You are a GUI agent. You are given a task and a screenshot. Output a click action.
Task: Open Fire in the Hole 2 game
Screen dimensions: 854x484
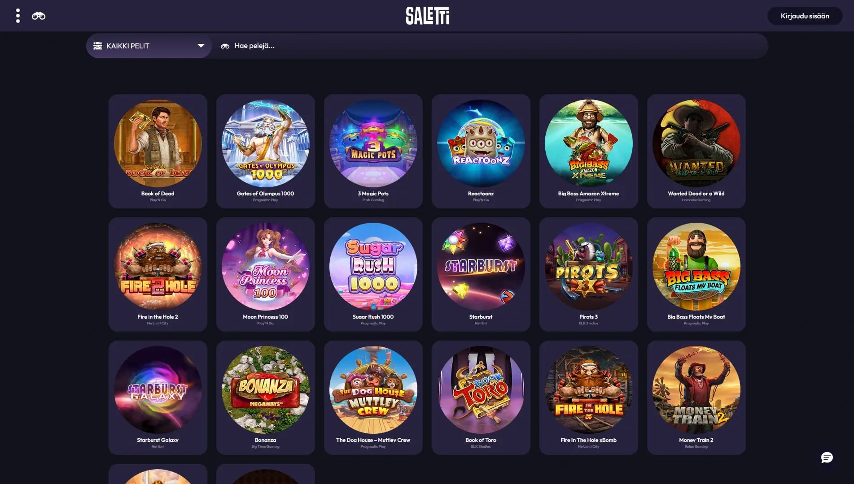tap(158, 274)
